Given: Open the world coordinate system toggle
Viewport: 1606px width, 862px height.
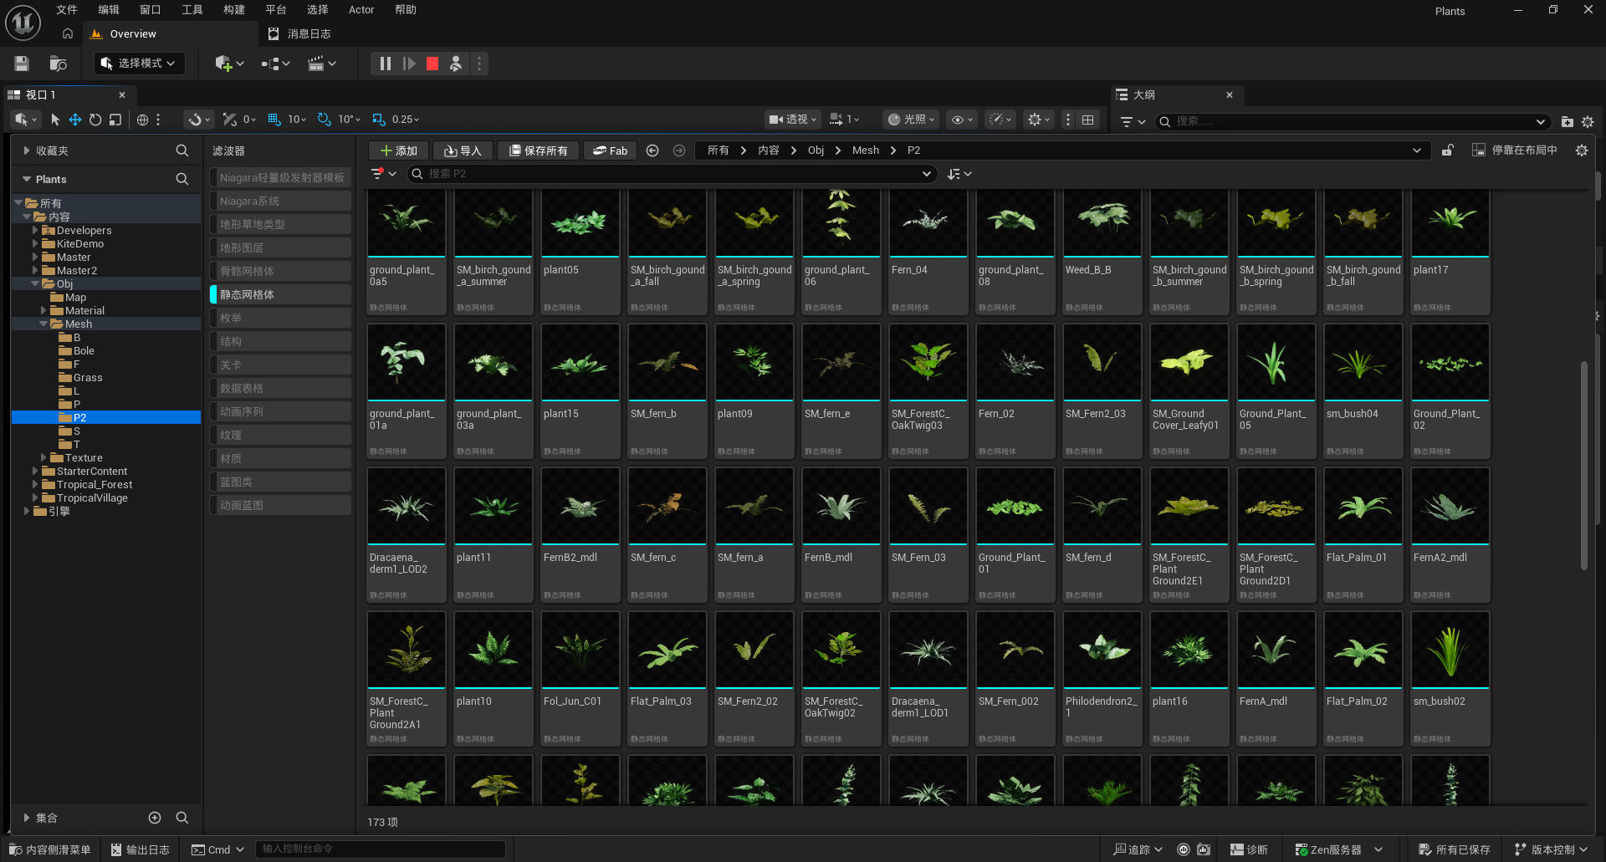Looking at the screenshot, I should coord(142,120).
